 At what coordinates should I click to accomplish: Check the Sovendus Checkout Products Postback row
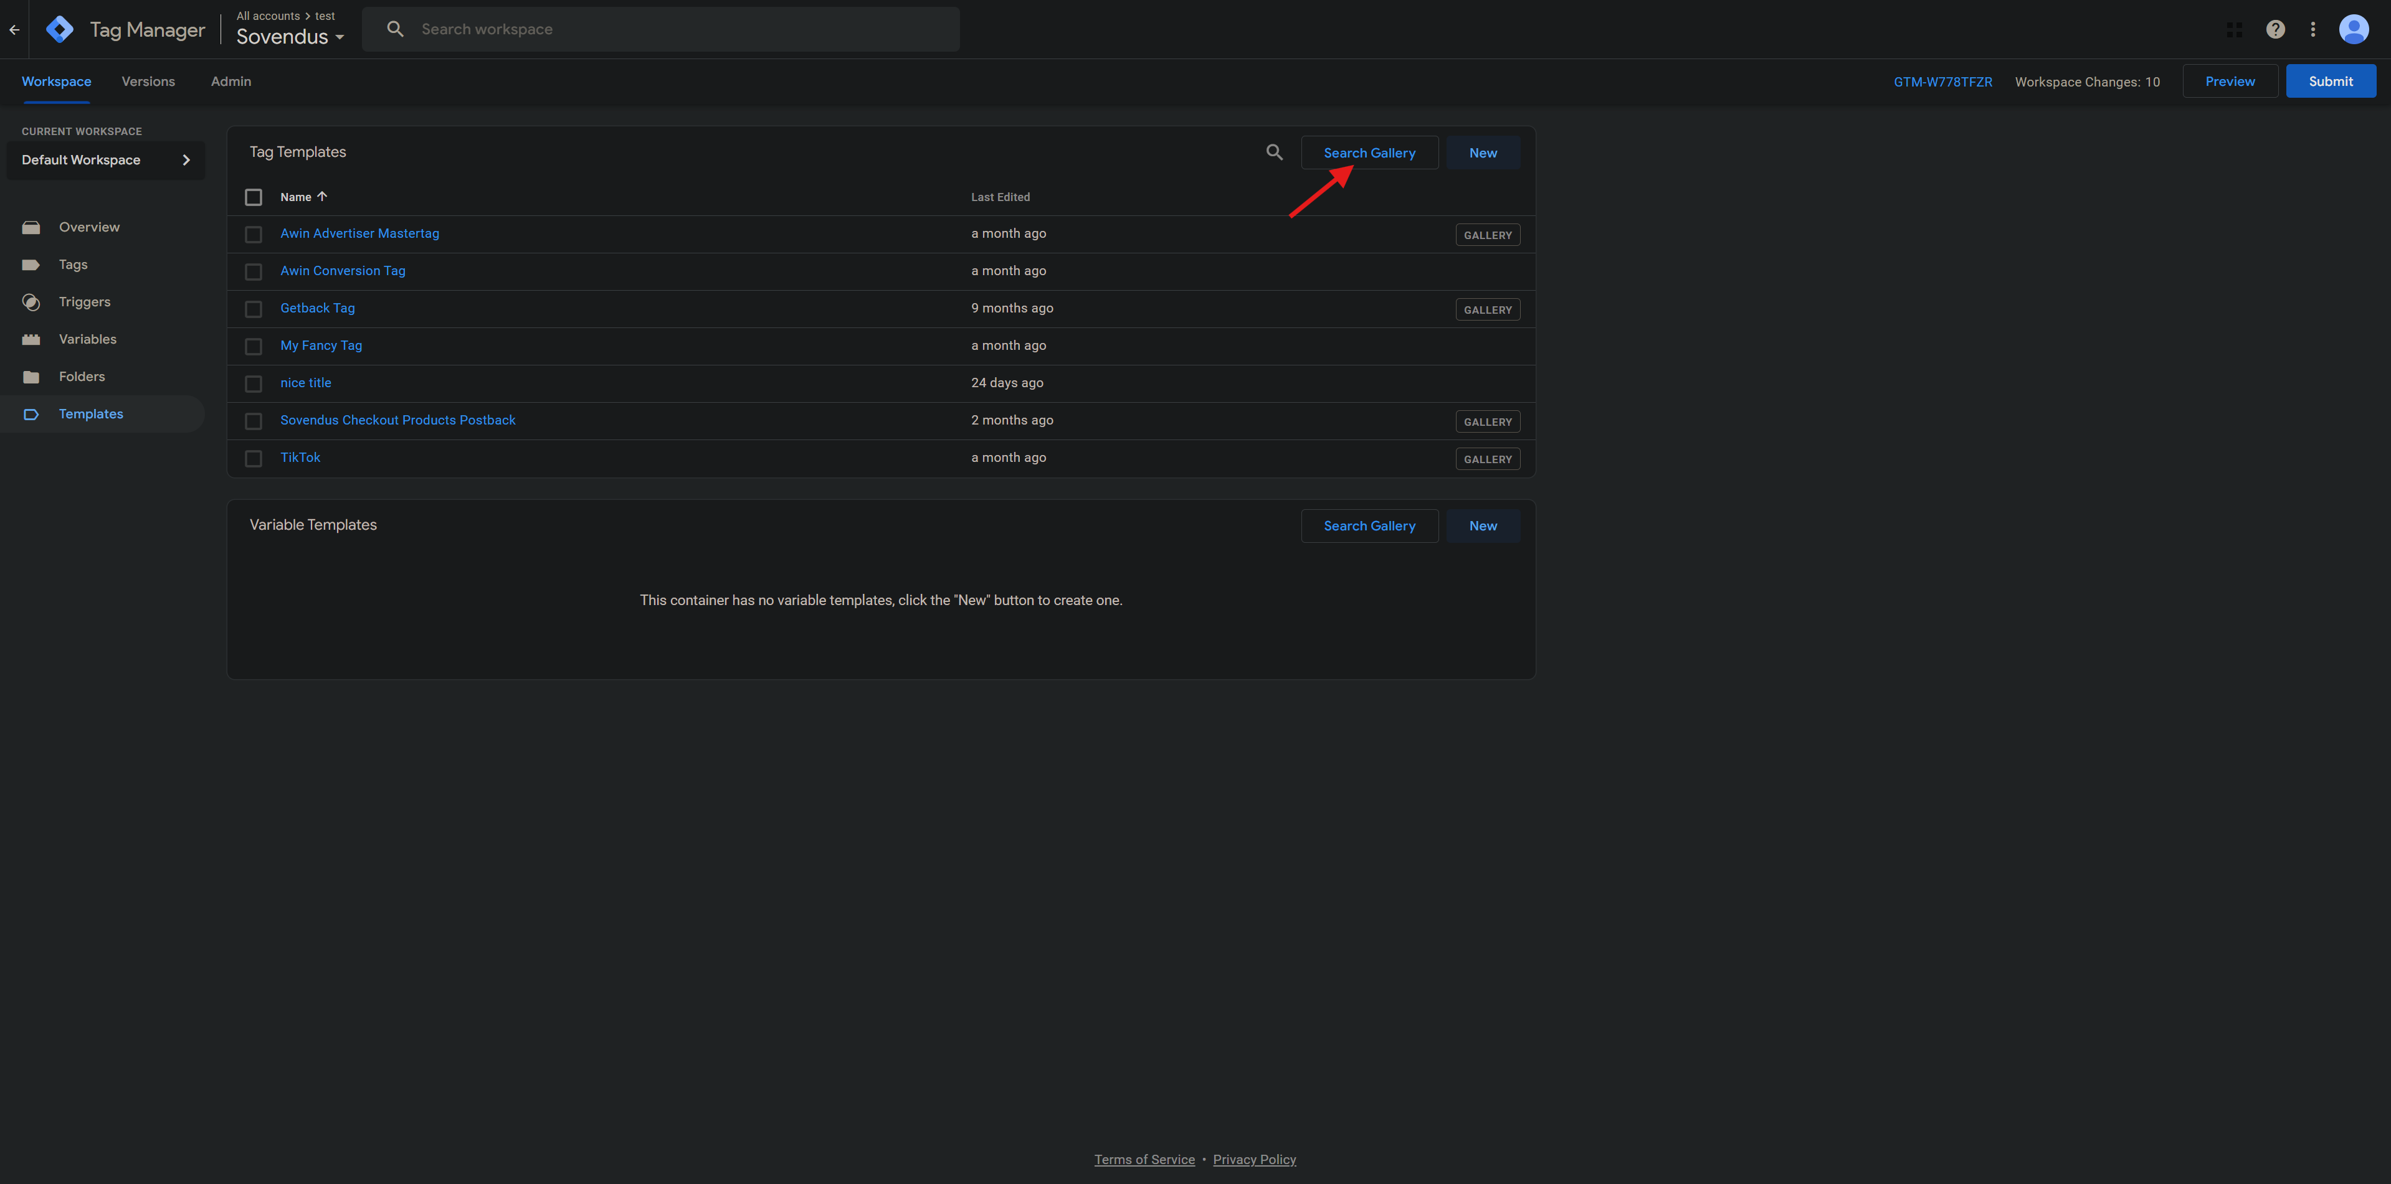[x=254, y=421]
